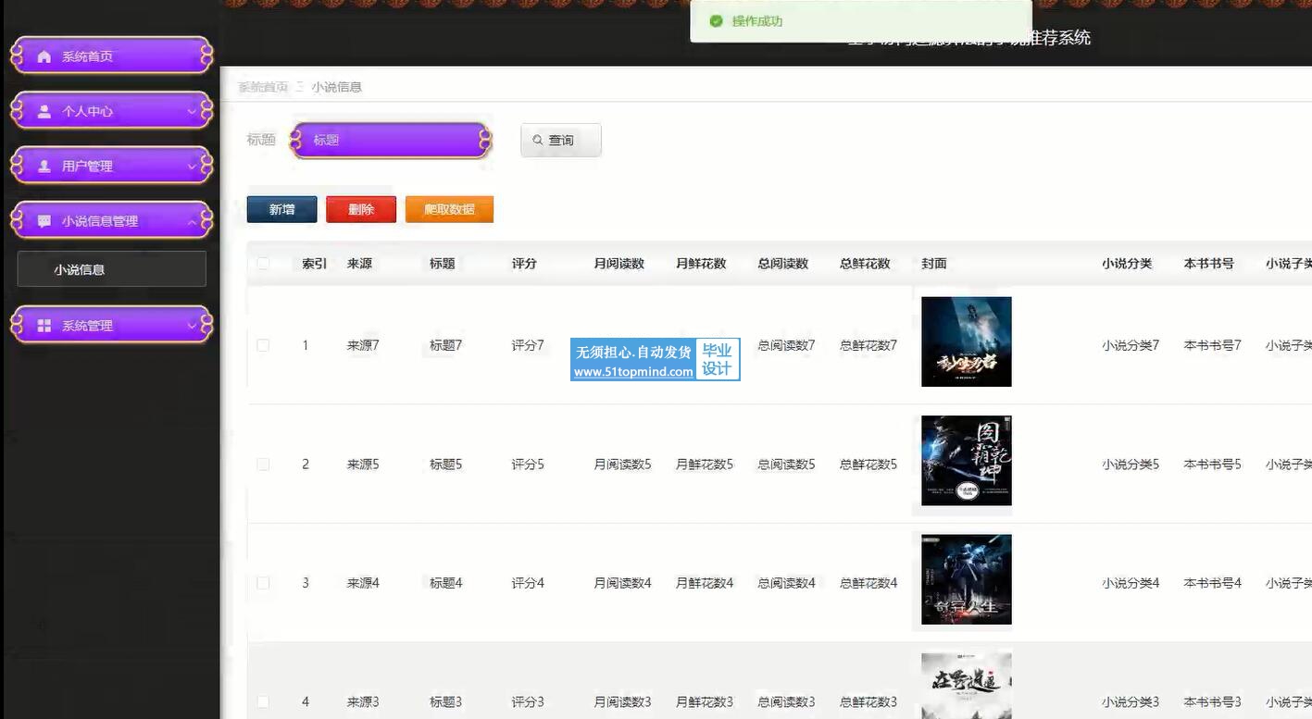Click the 月鲜花数 column header
1312x719 pixels.
click(701, 264)
